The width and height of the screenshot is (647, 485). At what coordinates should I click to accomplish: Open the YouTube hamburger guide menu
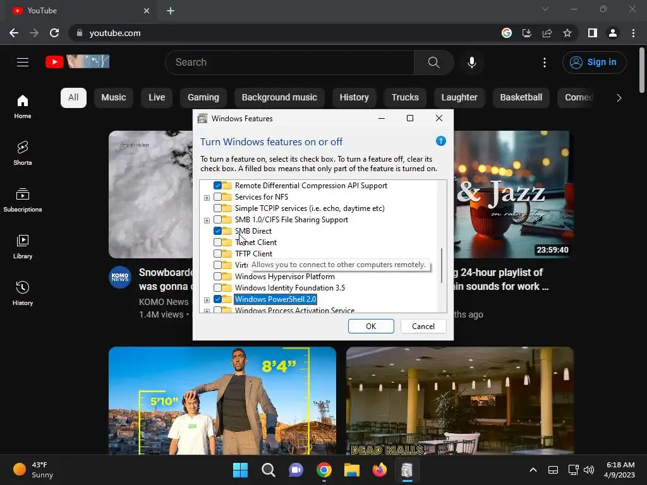23,63
